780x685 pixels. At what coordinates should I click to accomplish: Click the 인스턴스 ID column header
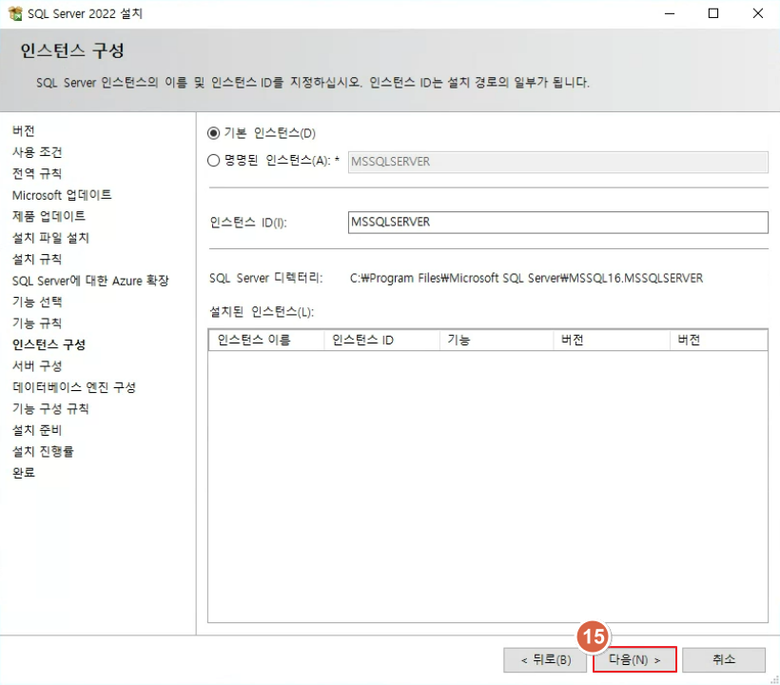pyautogui.click(x=381, y=341)
